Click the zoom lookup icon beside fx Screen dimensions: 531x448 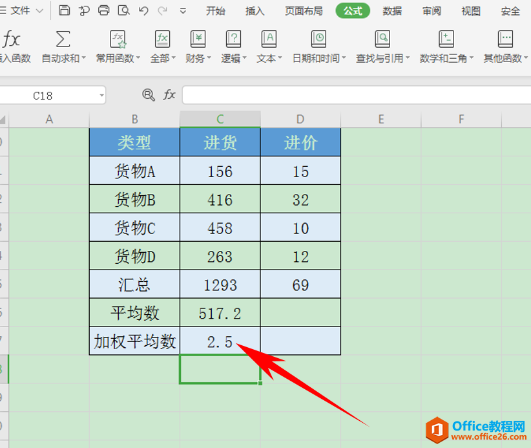tap(149, 95)
